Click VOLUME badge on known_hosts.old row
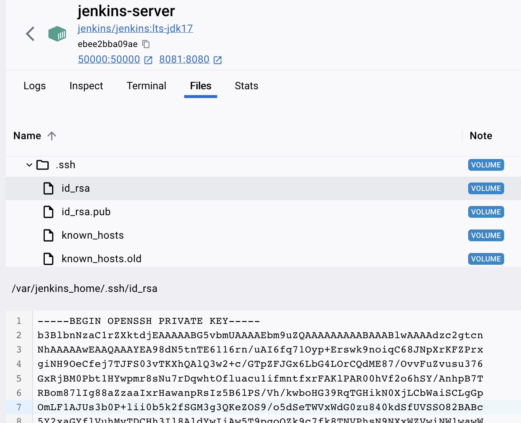This screenshot has height=423, width=521. pos(486,259)
